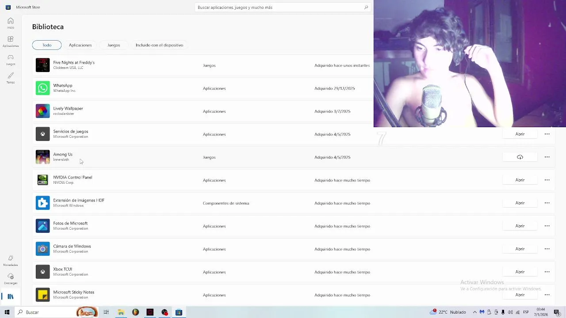Open more options for Servicios de juegos
Viewport: 566px width, 318px height.
click(x=547, y=134)
